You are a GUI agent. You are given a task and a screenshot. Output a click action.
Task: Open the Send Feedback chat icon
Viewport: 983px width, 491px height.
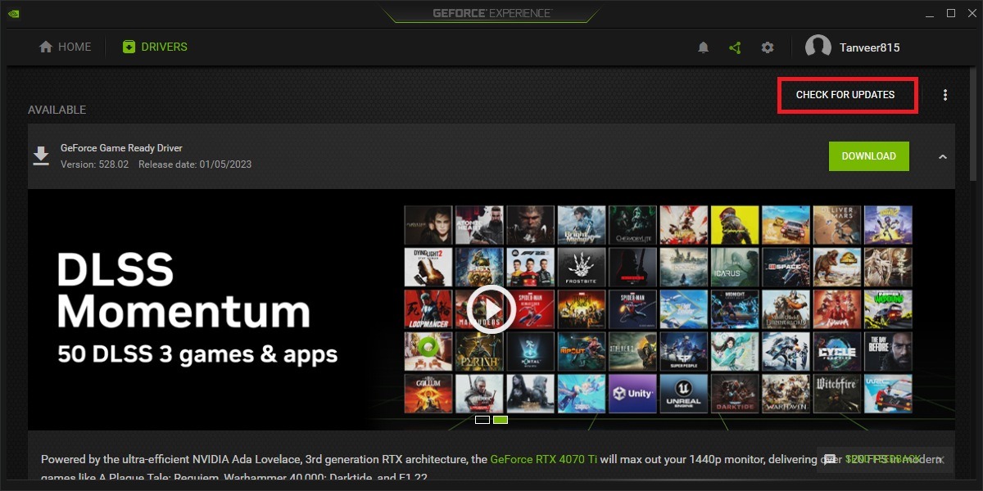click(x=830, y=459)
